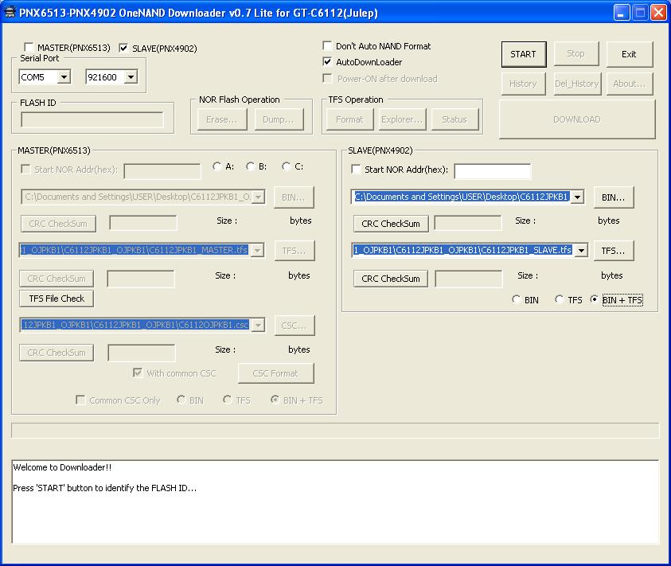Open the COM5 serial port dropdown
Image resolution: width=671 pixels, height=566 pixels.
coord(64,77)
